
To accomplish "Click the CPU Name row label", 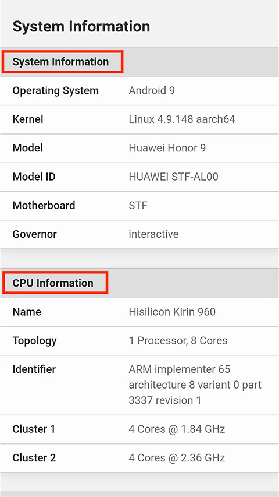I will tap(27, 312).
